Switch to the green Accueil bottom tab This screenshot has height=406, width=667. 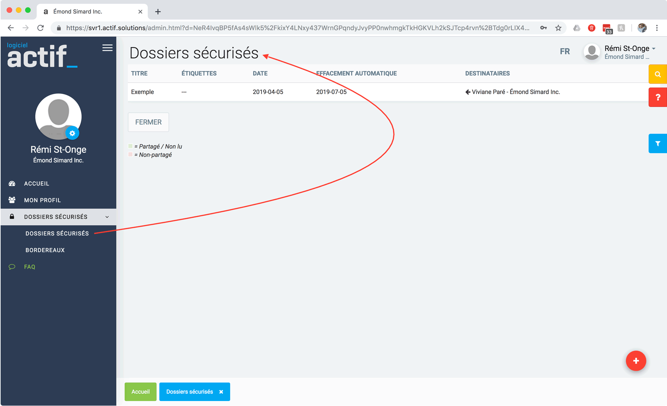[x=140, y=392]
